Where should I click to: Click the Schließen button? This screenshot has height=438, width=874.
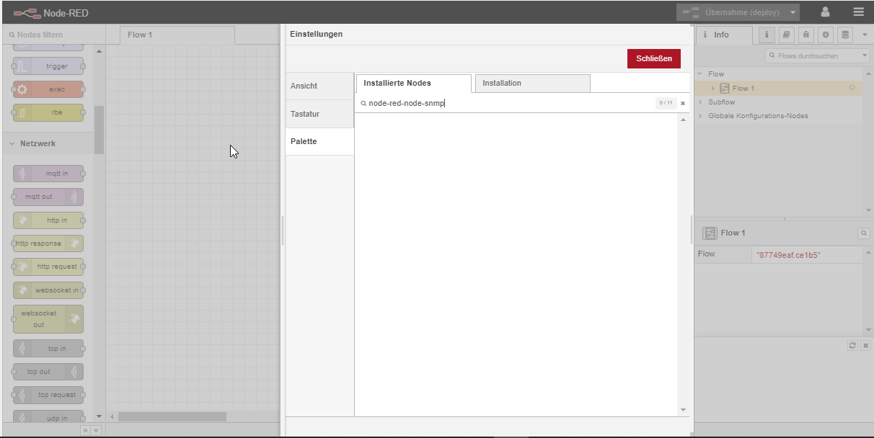pos(653,58)
